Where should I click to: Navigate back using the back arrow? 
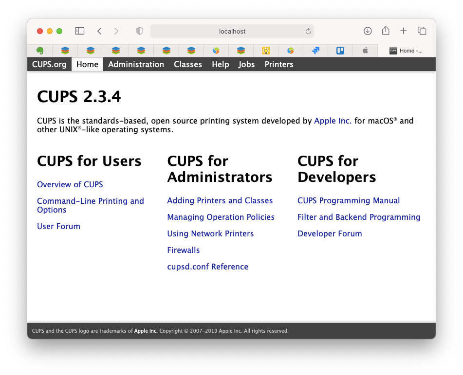click(99, 31)
